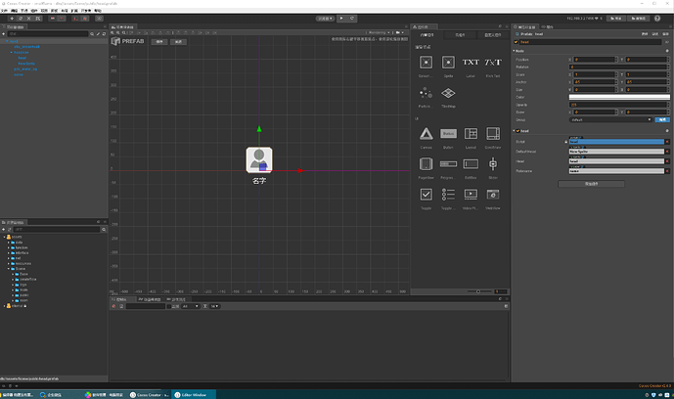This screenshot has height=399, width=674.
Task: Switch to the third node library tab
Action: (493, 35)
